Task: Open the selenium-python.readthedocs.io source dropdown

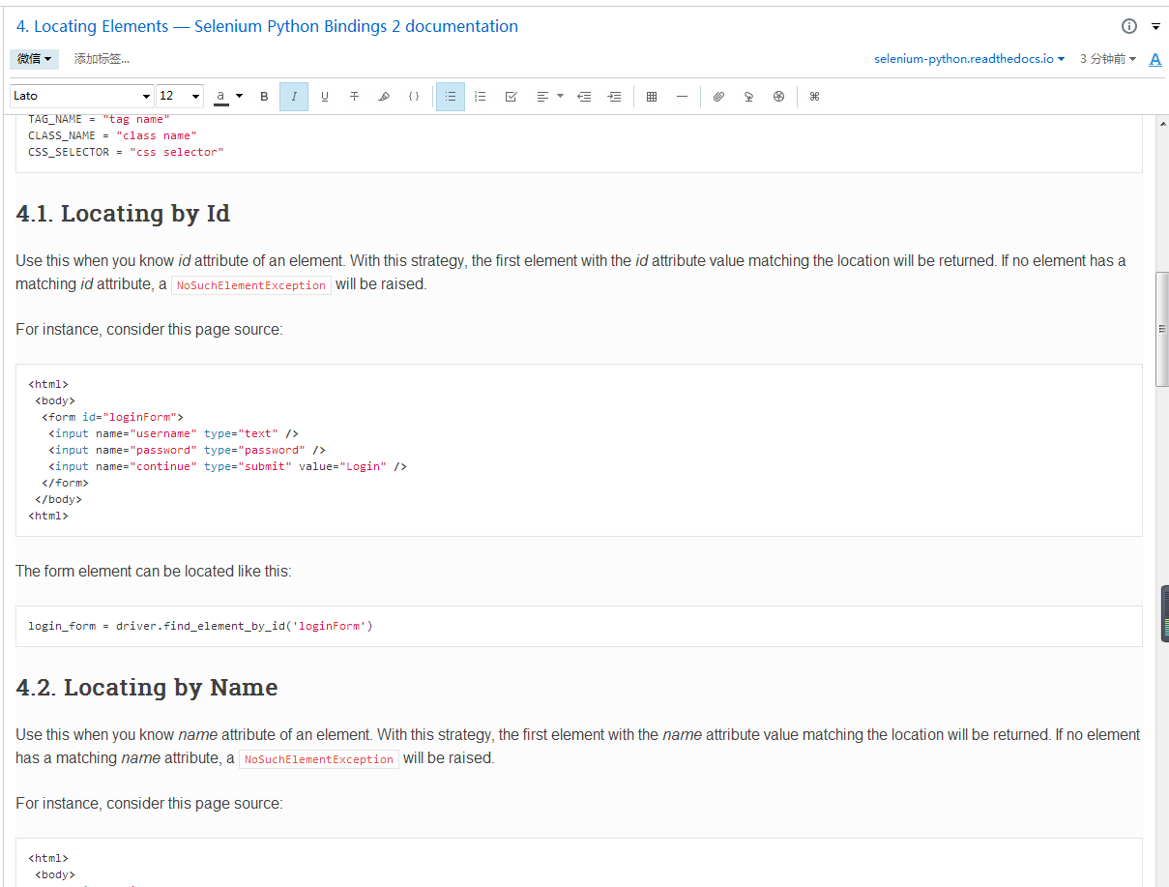Action: 969,59
